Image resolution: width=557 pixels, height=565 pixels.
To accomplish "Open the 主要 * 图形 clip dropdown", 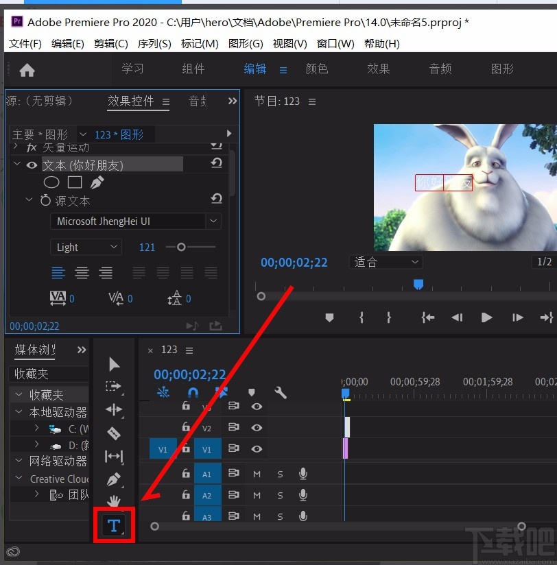I will pos(83,134).
